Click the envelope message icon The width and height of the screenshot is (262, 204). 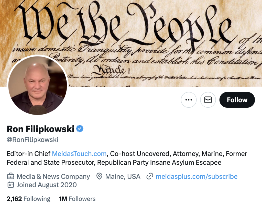(208, 100)
